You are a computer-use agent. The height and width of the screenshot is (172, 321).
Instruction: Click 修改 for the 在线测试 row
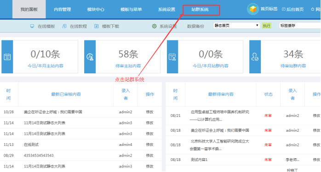pos(149,144)
